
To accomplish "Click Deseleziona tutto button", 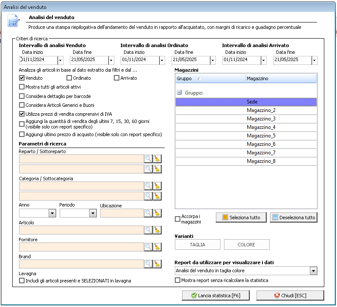I will [x=293, y=218].
